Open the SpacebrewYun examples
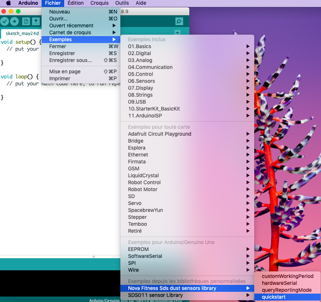The width and height of the screenshot is (321, 302). pyautogui.click(x=187, y=210)
